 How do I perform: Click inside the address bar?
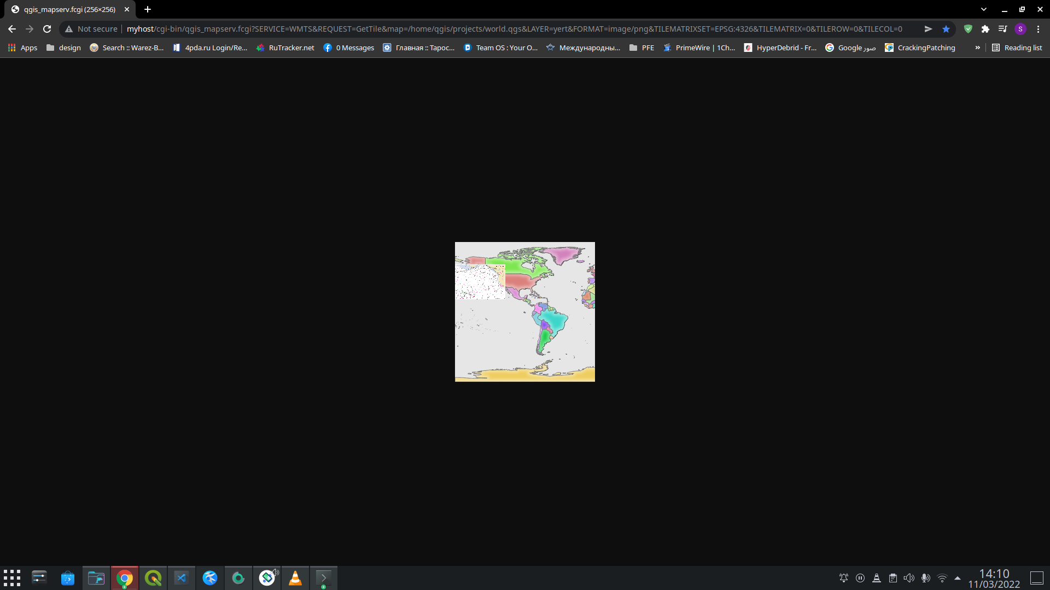click(x=492, y=29)
